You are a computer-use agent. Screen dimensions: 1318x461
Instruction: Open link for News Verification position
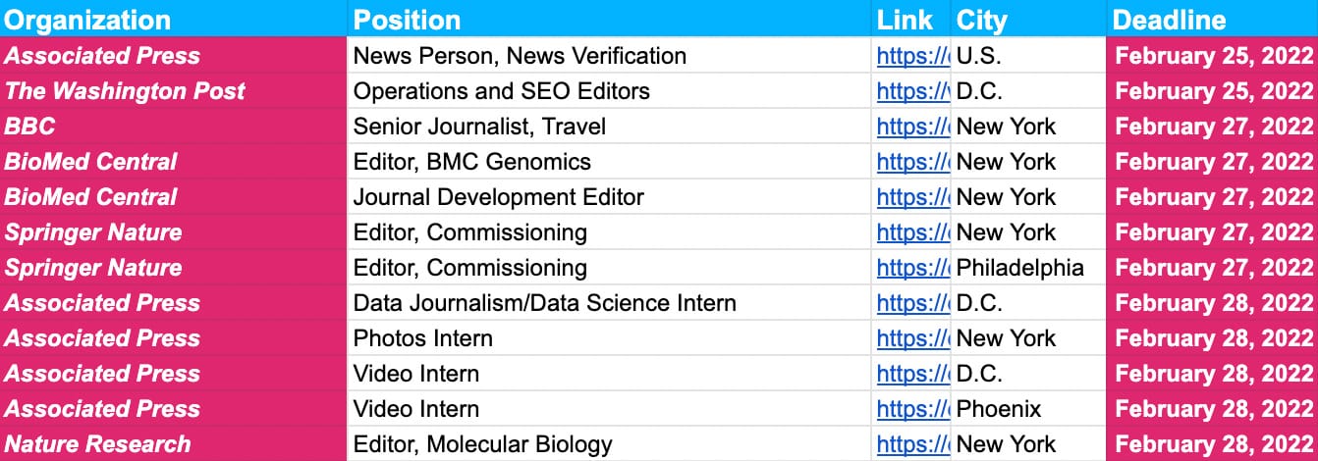912,56
